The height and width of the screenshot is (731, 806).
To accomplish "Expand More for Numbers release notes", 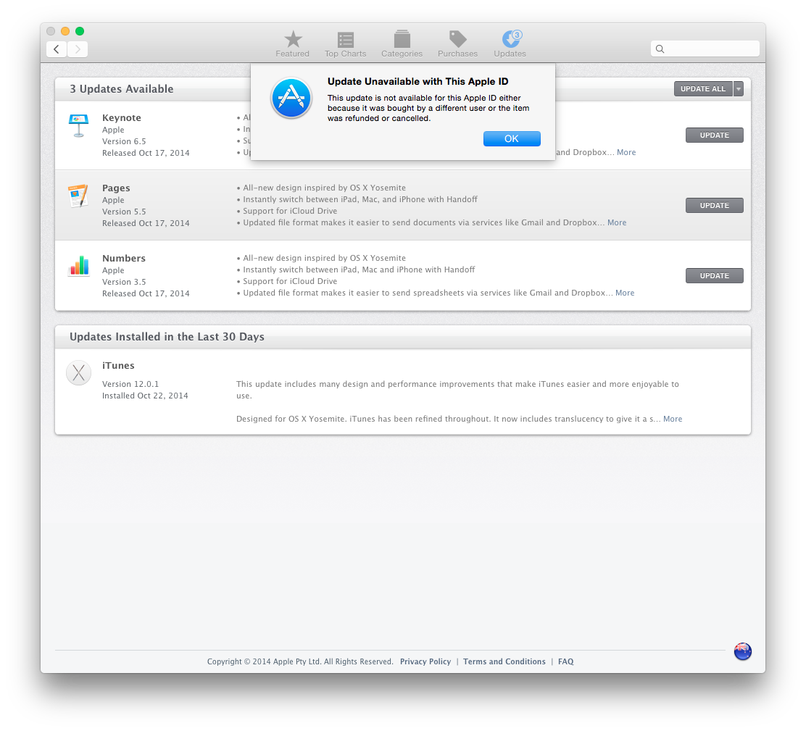I will 625,293.
